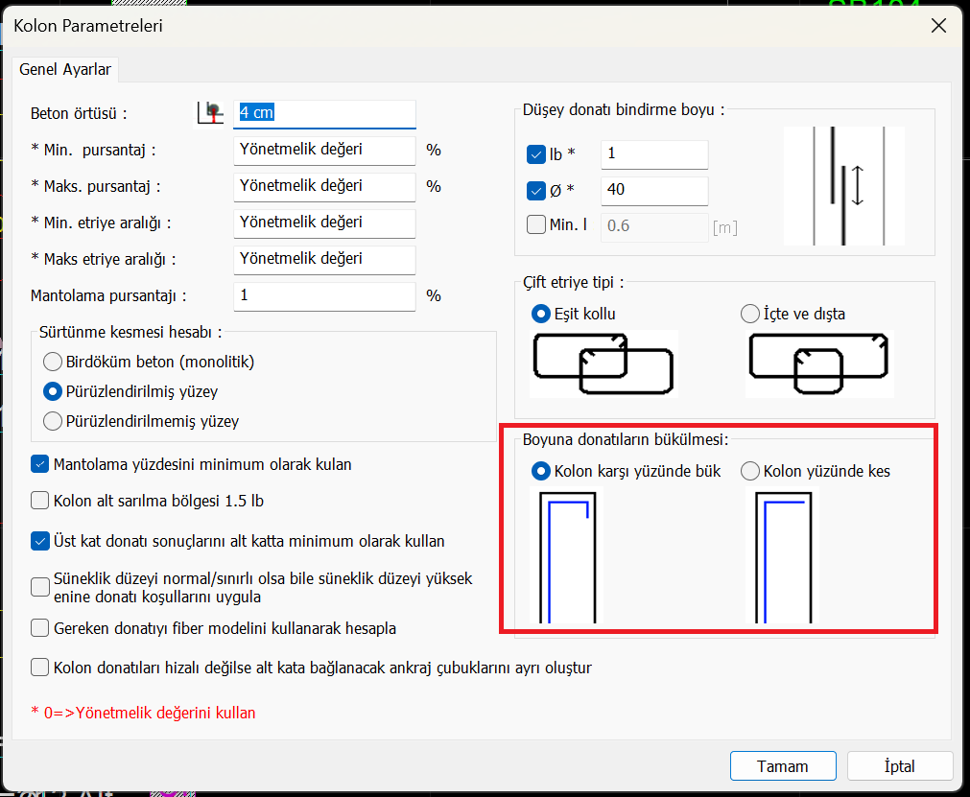
Task: Click the Beton örtüsü input field
Action: tap(324, 112)
